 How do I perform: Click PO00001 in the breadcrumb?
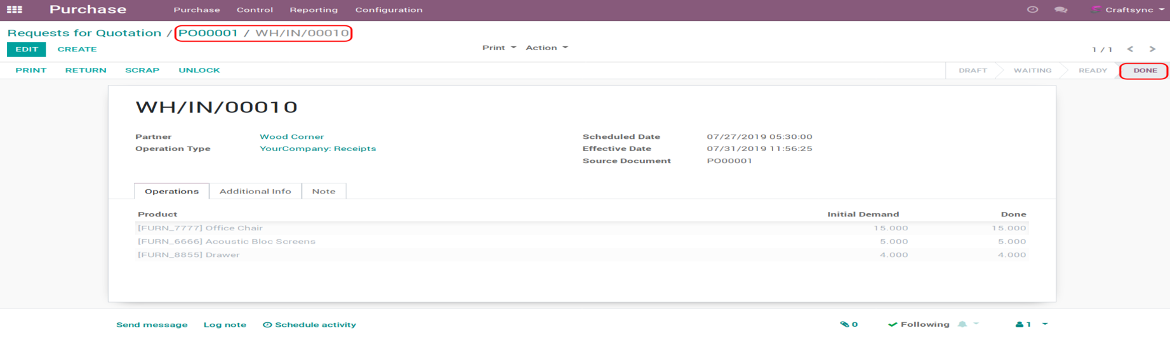pos(208,33)
